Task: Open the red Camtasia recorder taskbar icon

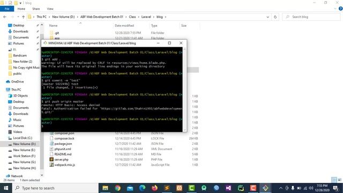Action: (x=253, y=188)
